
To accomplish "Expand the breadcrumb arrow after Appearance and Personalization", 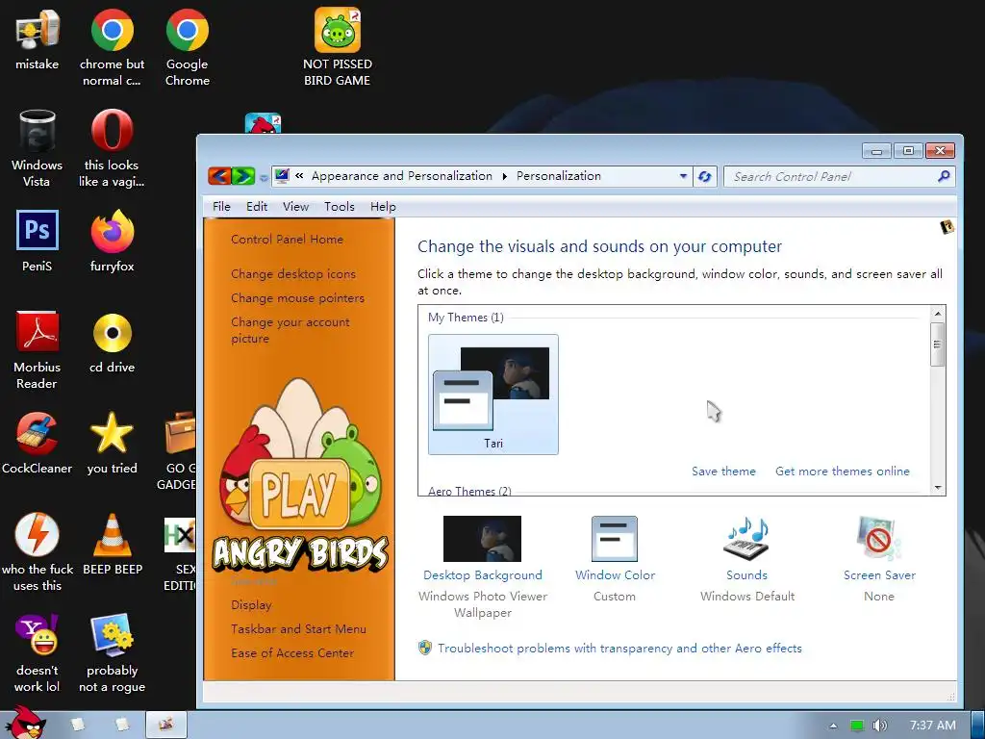I will pyautogui.click(x=504, y=177).
